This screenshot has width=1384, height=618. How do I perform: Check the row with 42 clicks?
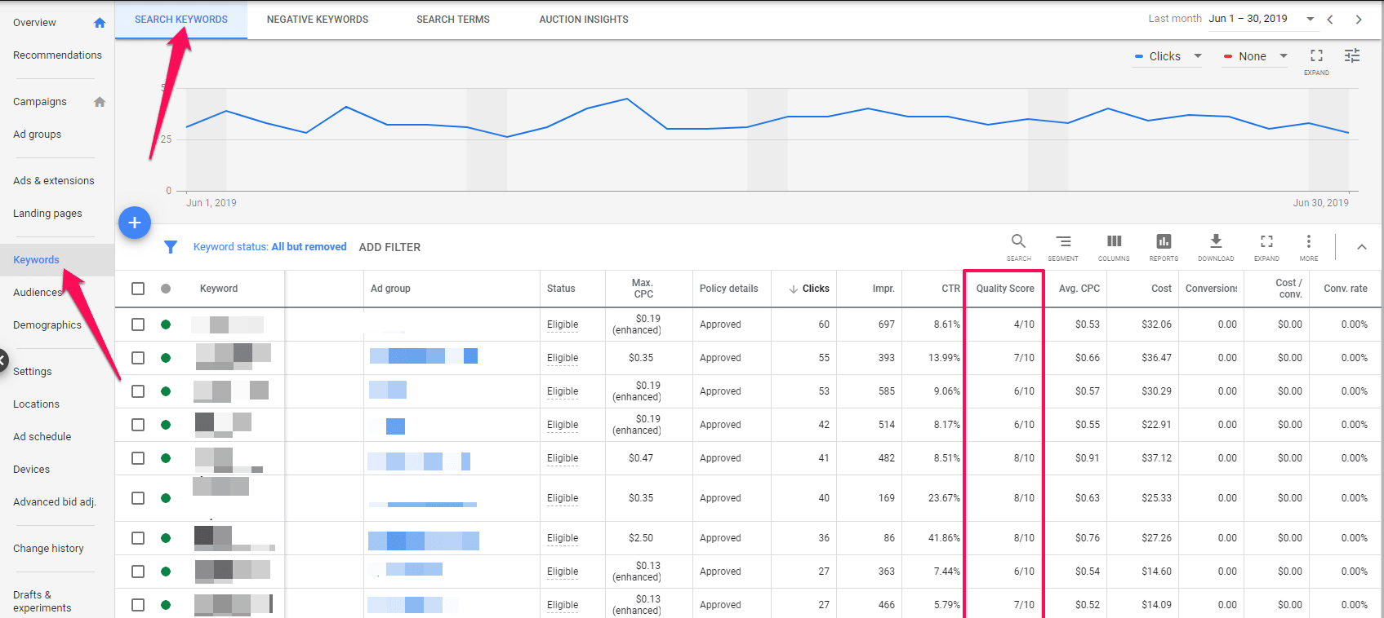138,425
